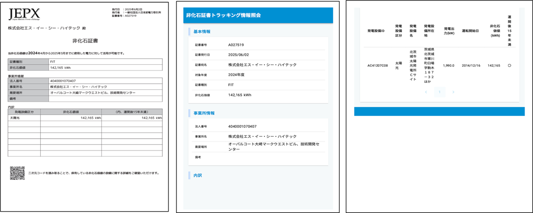Go to next page of the equipment table
Image resolution: width=533 pixels, height=213 pixels.
pos(453,92)
